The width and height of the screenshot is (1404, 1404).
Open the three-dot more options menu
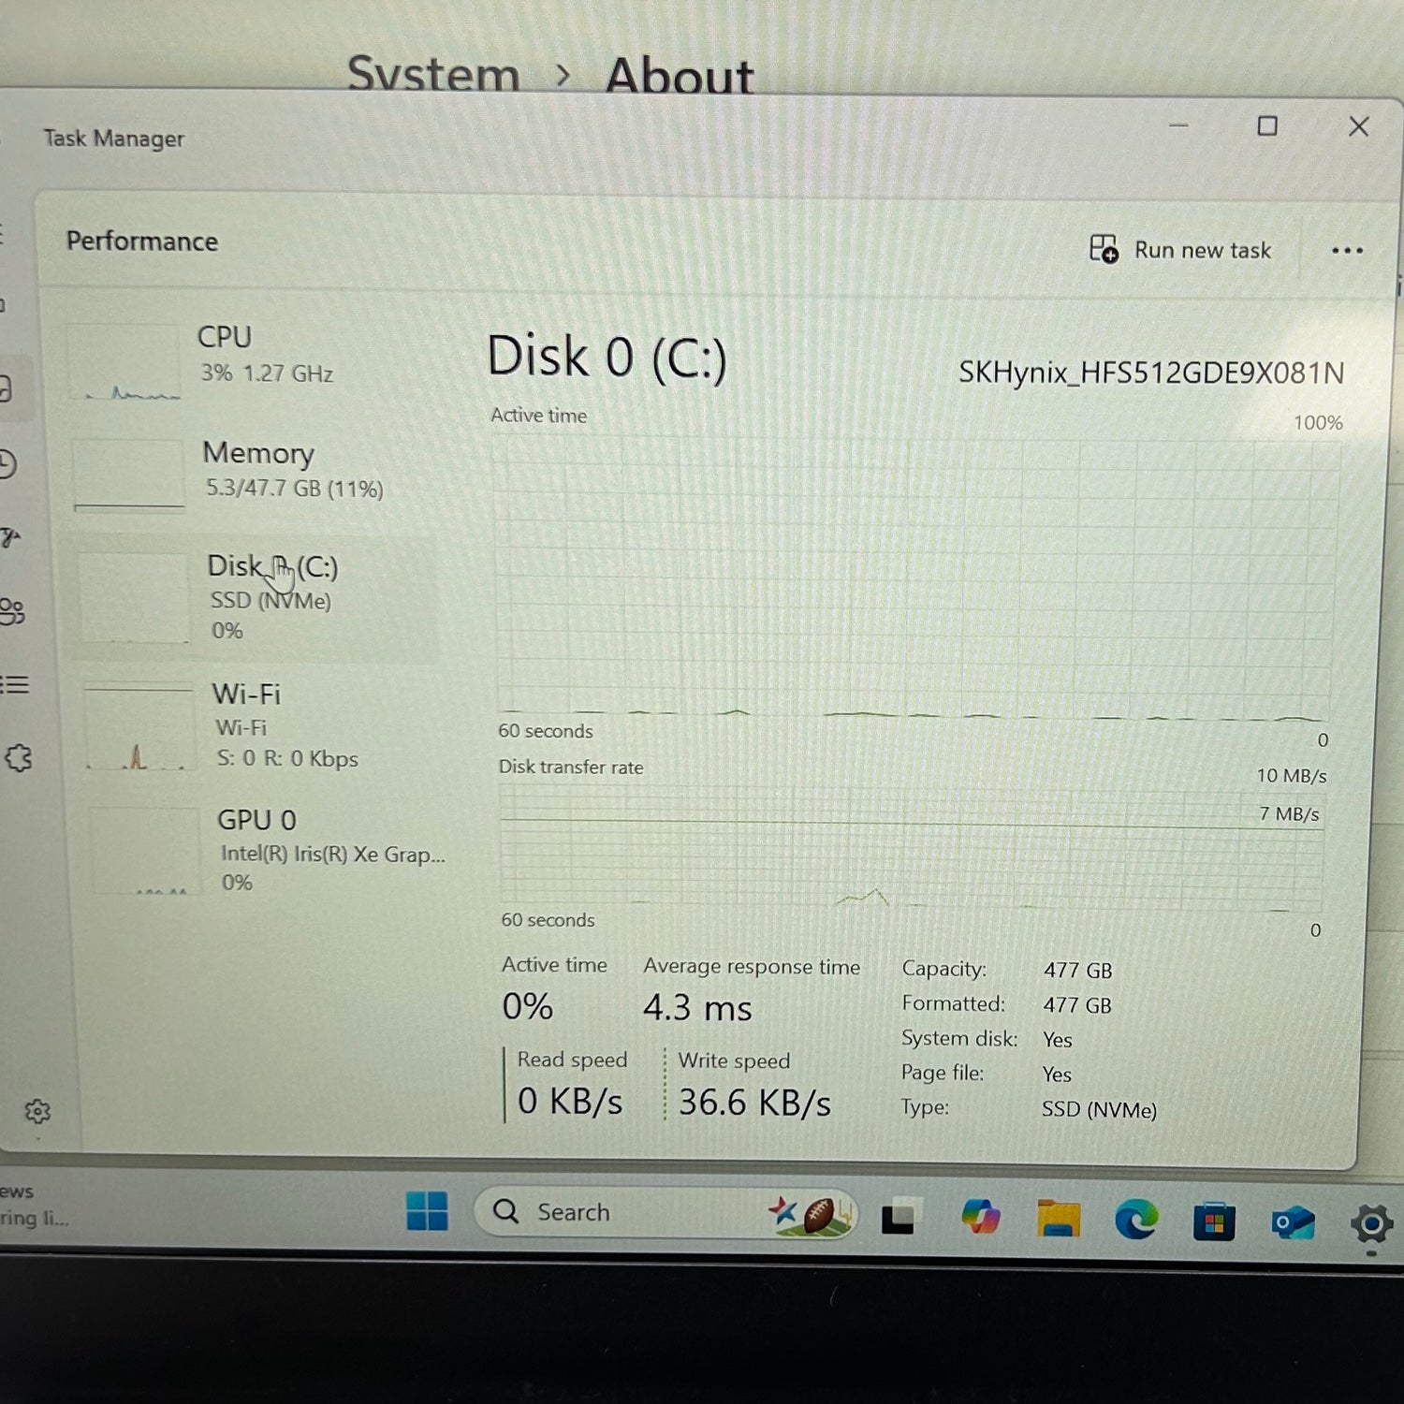(x=1346, y=251)
